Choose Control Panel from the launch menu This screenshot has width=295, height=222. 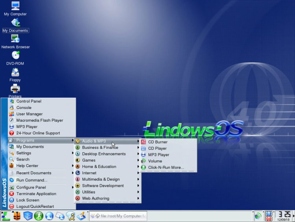click(28, 101)
